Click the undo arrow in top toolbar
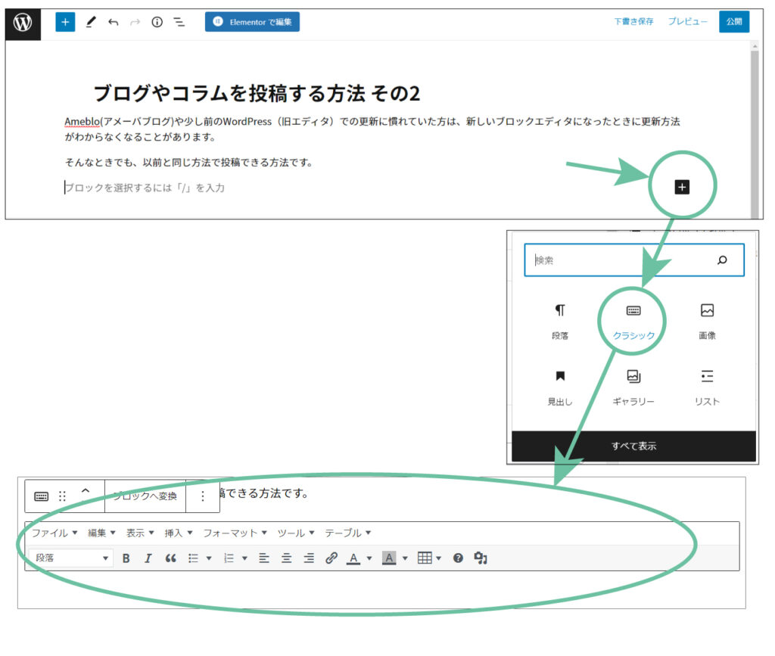Screen dimensions: 775x656 113,23
